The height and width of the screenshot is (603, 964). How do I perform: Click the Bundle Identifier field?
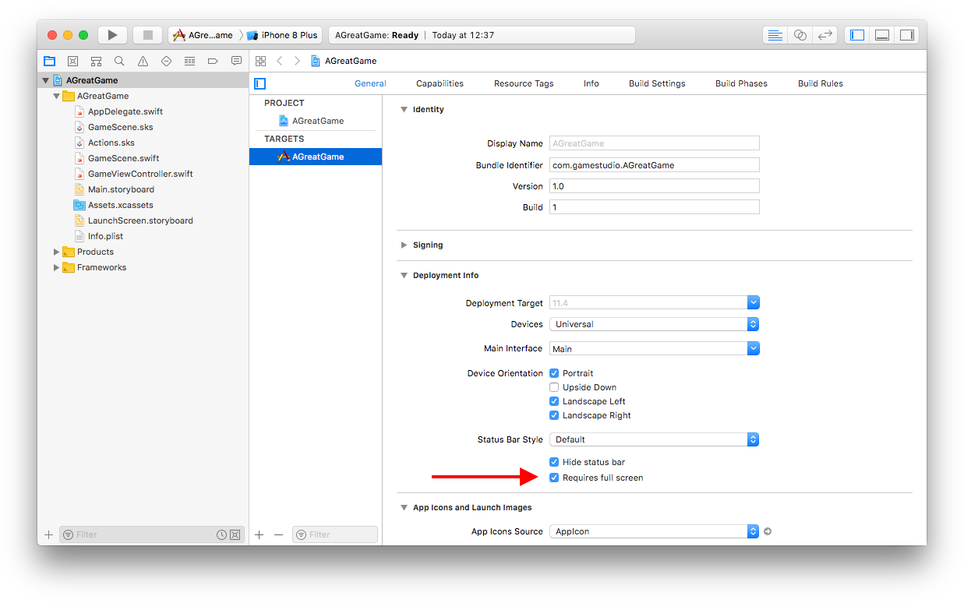pos(654,165)
